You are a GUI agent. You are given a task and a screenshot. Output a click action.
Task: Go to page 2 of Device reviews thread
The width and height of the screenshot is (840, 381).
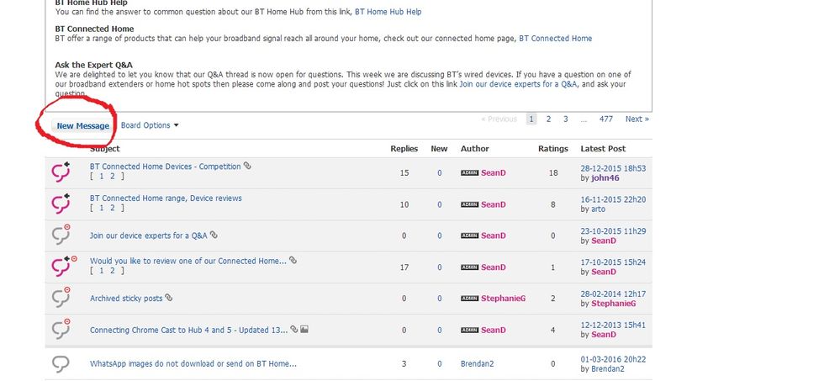pos(113,208)
